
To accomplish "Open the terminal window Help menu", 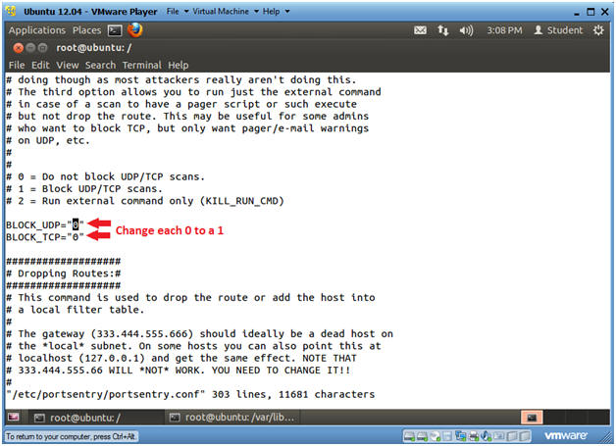I will (179, 65).
